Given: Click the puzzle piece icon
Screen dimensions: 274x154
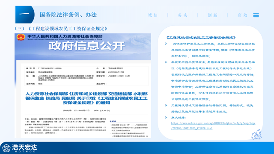Looking at the screenshot, I should click(x=256, y=134).
